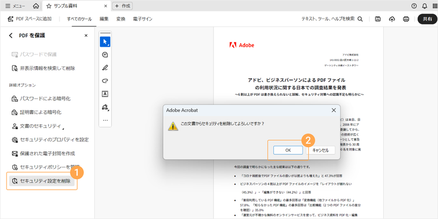Select 非表示情報を検索して削除
The image size is (438, 219).
(x=43, y=68)
